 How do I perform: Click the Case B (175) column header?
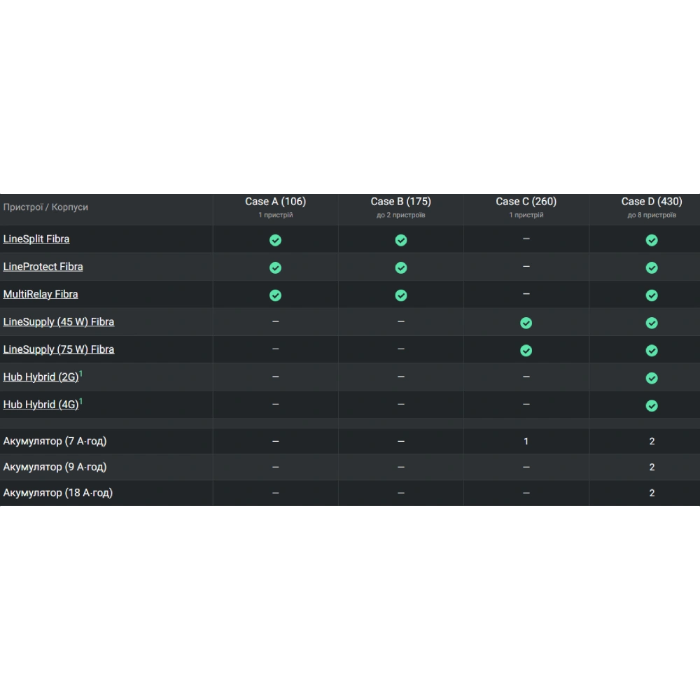401,202
